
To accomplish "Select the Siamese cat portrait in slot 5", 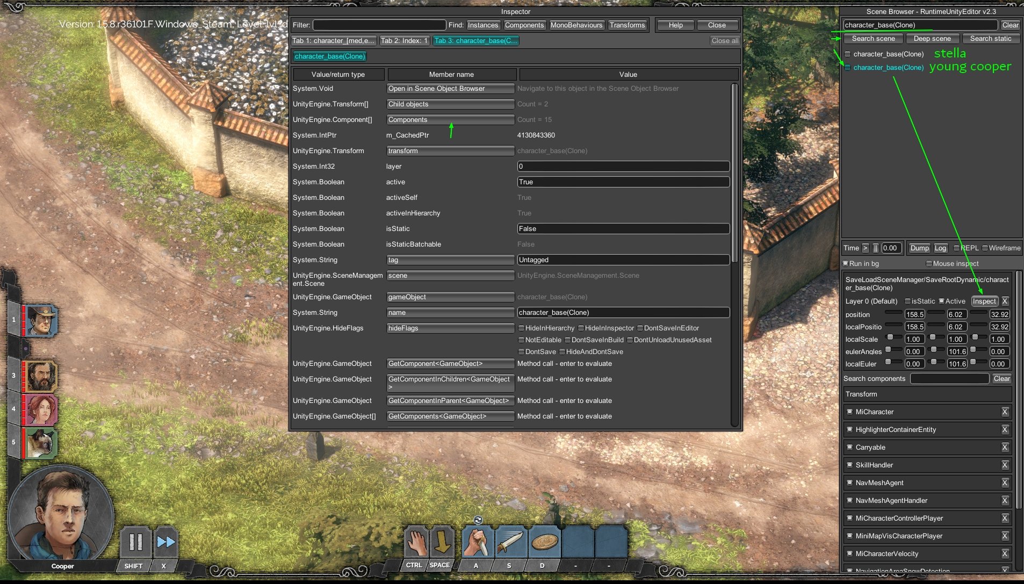I will (x=41, y=443).
